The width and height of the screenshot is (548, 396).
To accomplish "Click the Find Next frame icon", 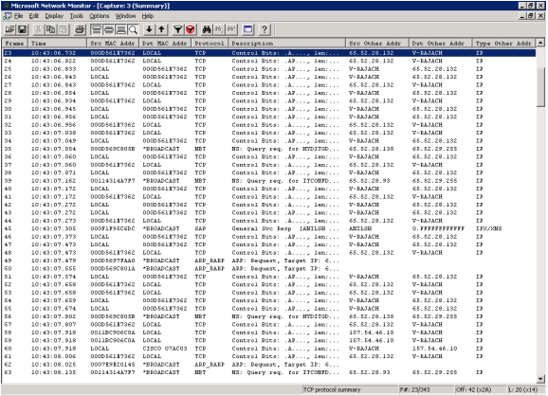I will [x=219, y=29].
